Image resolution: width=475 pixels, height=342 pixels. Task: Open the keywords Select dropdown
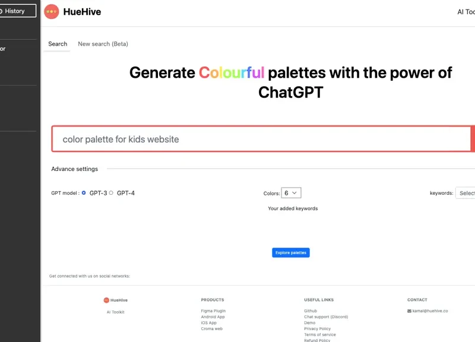(465, 193)
